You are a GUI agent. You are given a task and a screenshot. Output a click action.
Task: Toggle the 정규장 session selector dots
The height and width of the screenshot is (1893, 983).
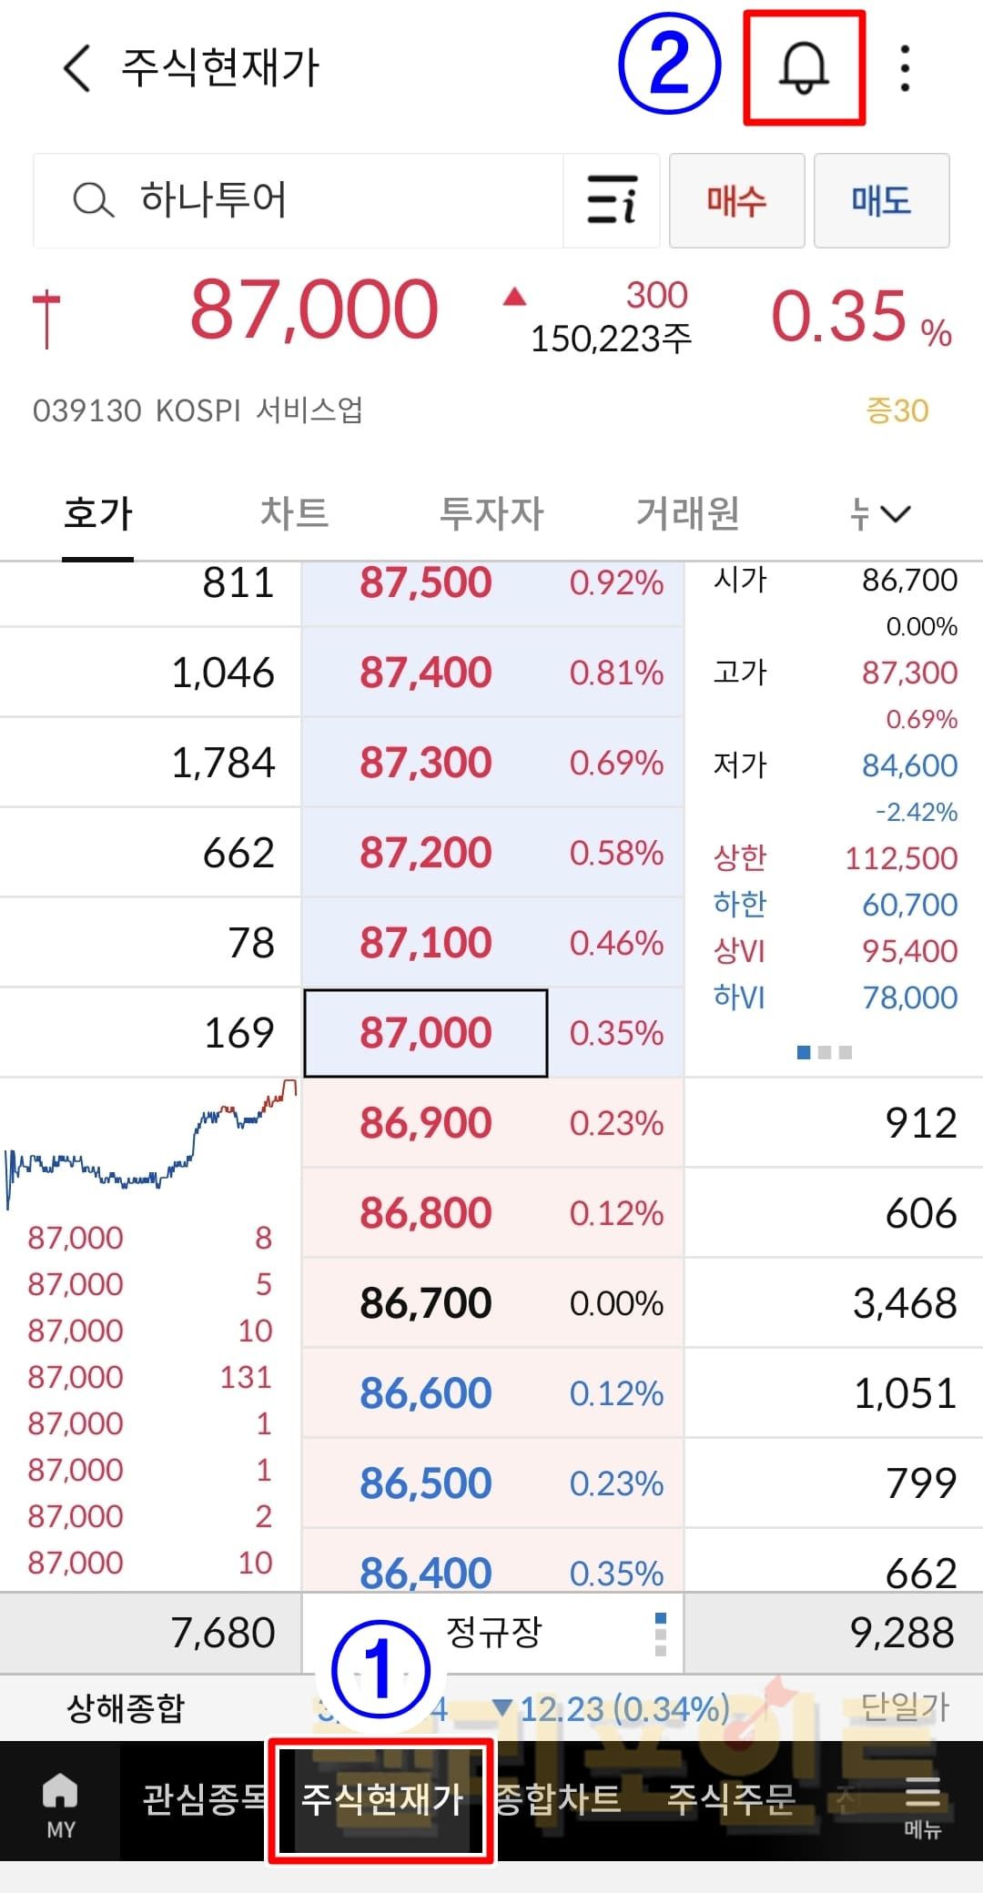[661, 1634]
